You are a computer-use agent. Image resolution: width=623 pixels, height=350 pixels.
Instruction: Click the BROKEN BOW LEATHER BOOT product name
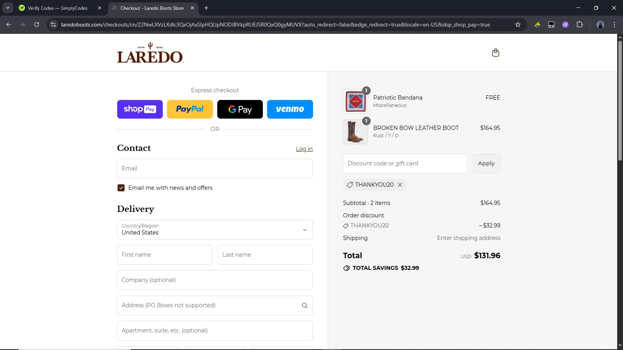click(x=416, y=128)
